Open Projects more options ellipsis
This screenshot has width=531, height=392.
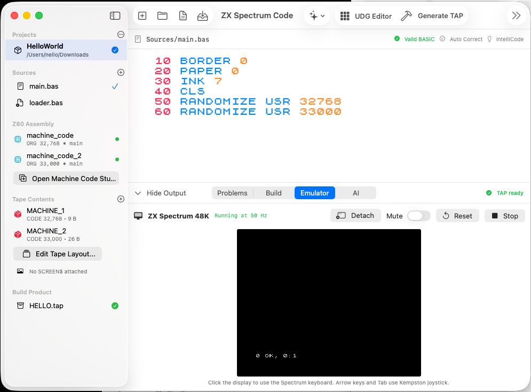point(121,35)
